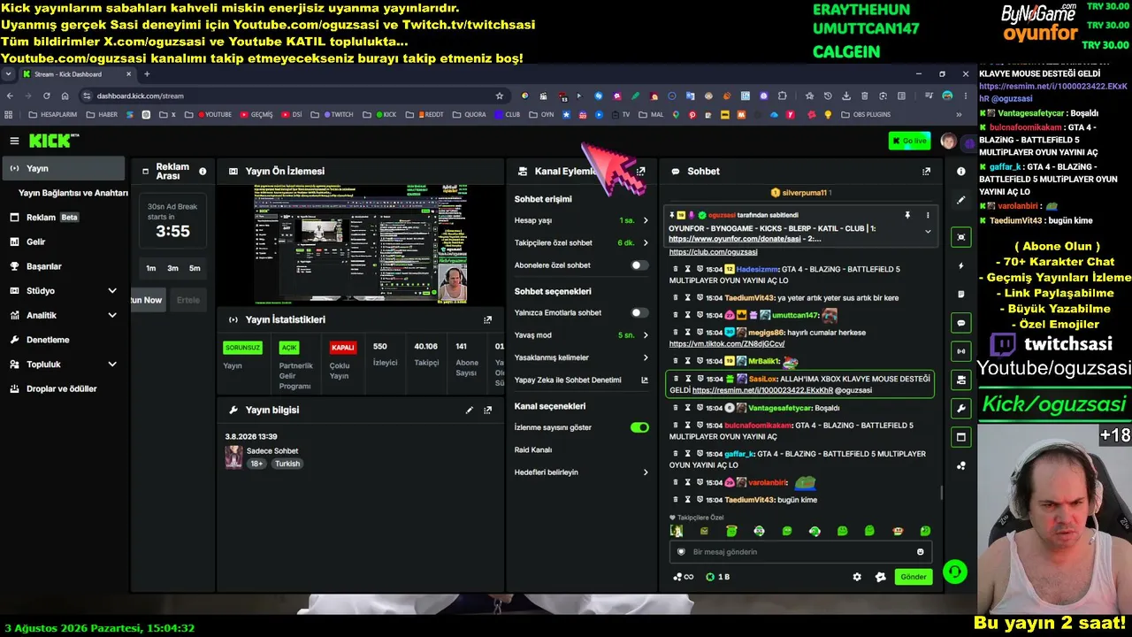Select Yayın in the sidebar
1132x637 pixels.
coord(64,168)
